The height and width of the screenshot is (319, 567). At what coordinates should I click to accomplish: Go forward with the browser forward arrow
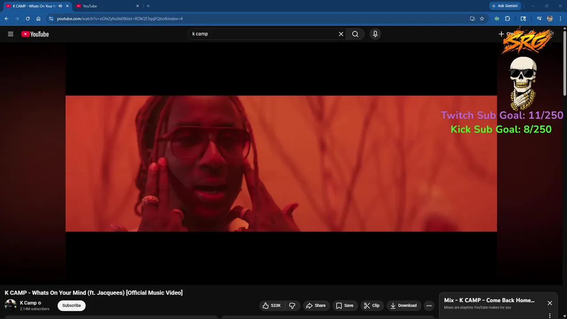17,19
